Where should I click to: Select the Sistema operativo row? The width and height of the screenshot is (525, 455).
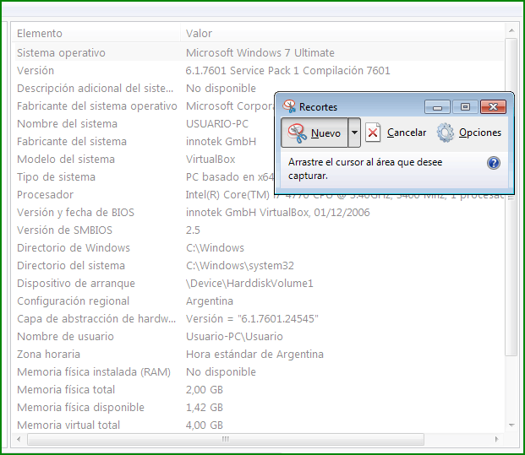point(258,53)
